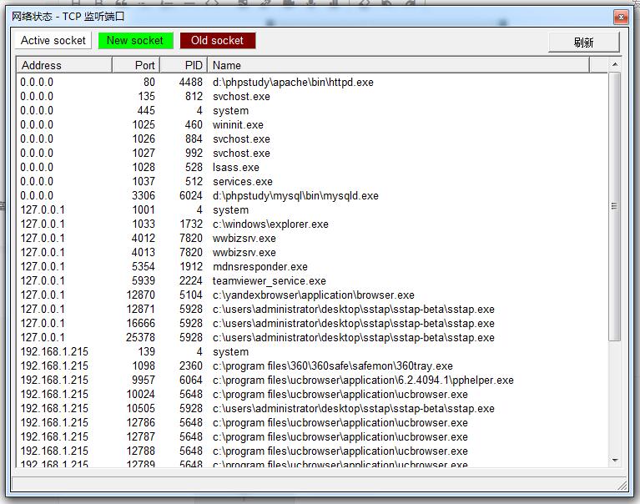This screenshot has height=504, width=640.
Task: Select the yandexbrowser browser.exe row
Action: point(312,295)
